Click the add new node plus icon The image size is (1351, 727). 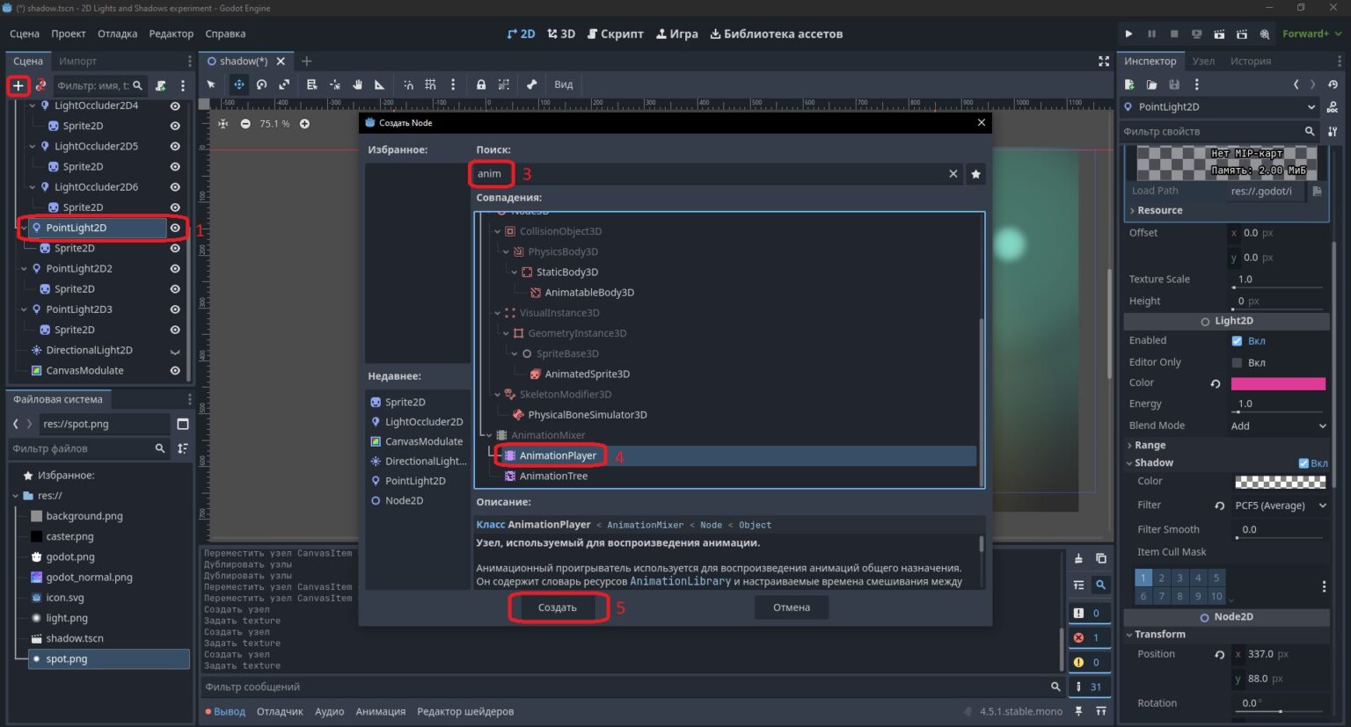coord(18,85)
